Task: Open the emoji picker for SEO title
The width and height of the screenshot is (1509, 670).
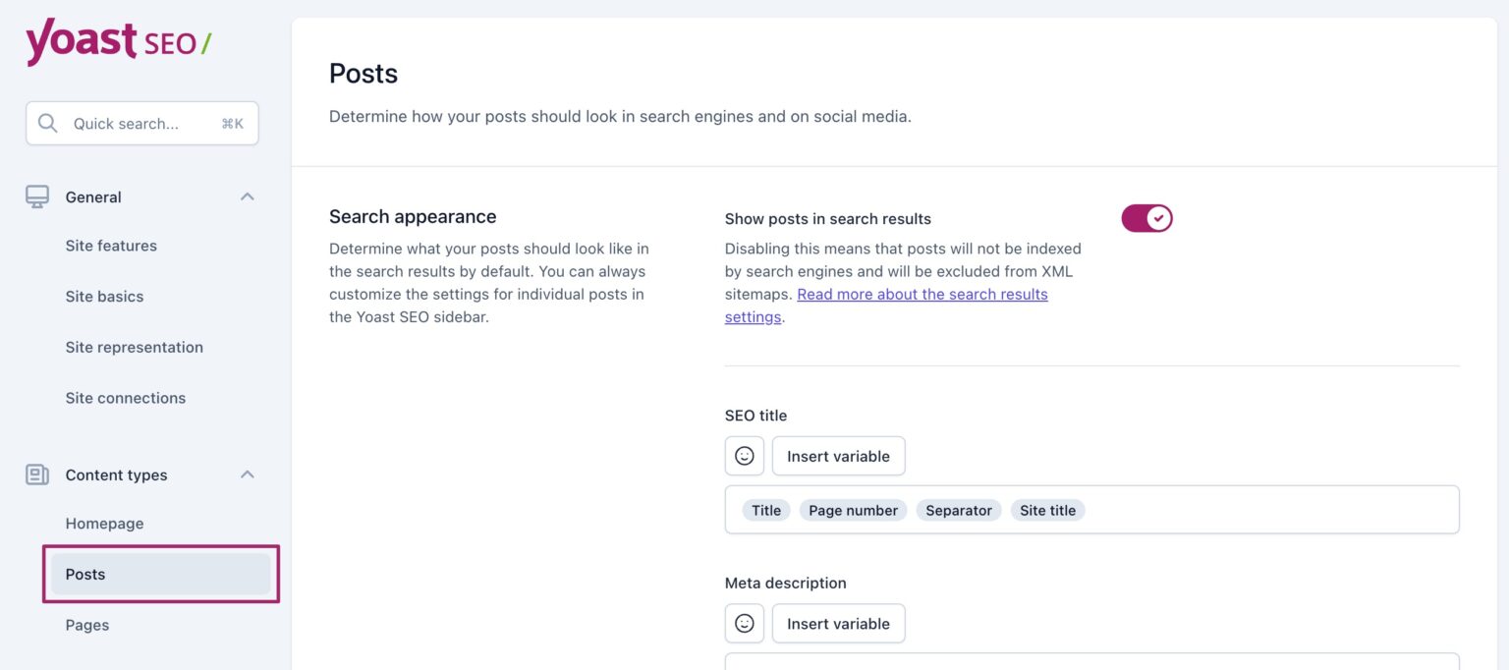Action: [744, 455]
